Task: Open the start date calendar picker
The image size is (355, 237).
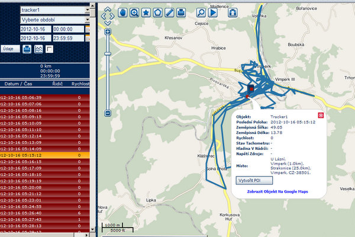Action: tap(87, 28)
